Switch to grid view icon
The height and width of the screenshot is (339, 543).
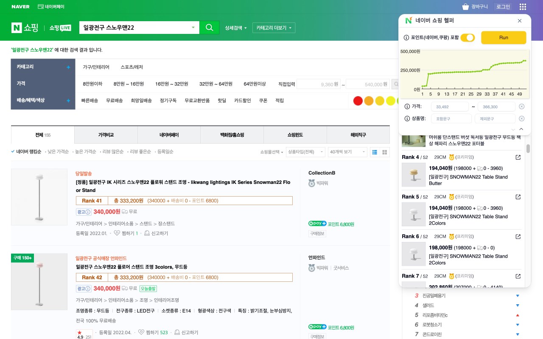[385, 152]
